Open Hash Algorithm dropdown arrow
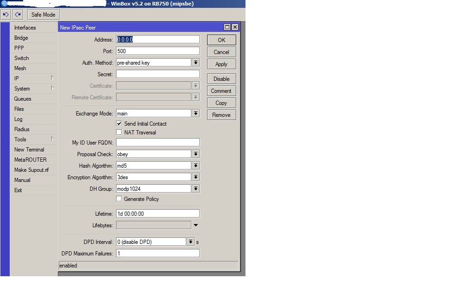The height and width of the screenshot is (291, 466). pyautogui.click(x=196, y=166)
